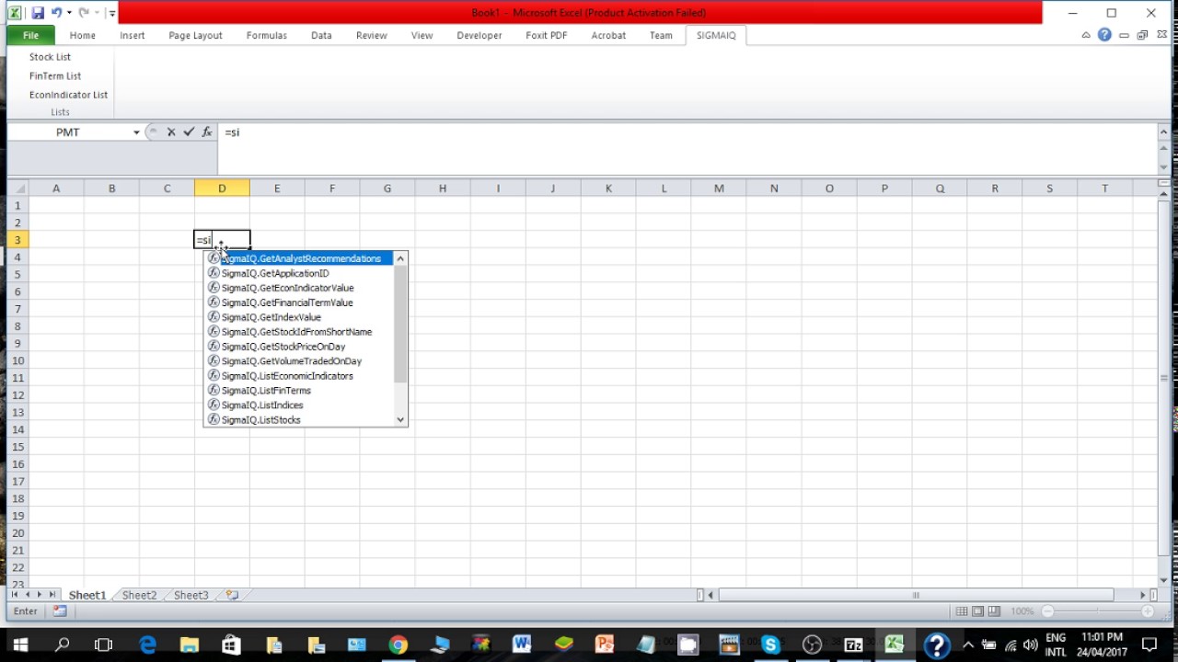The height and width of the screenshot is (662, 1178).
Task: Confirm entry with the checkmark icon
Action: (x=189, y=132)
